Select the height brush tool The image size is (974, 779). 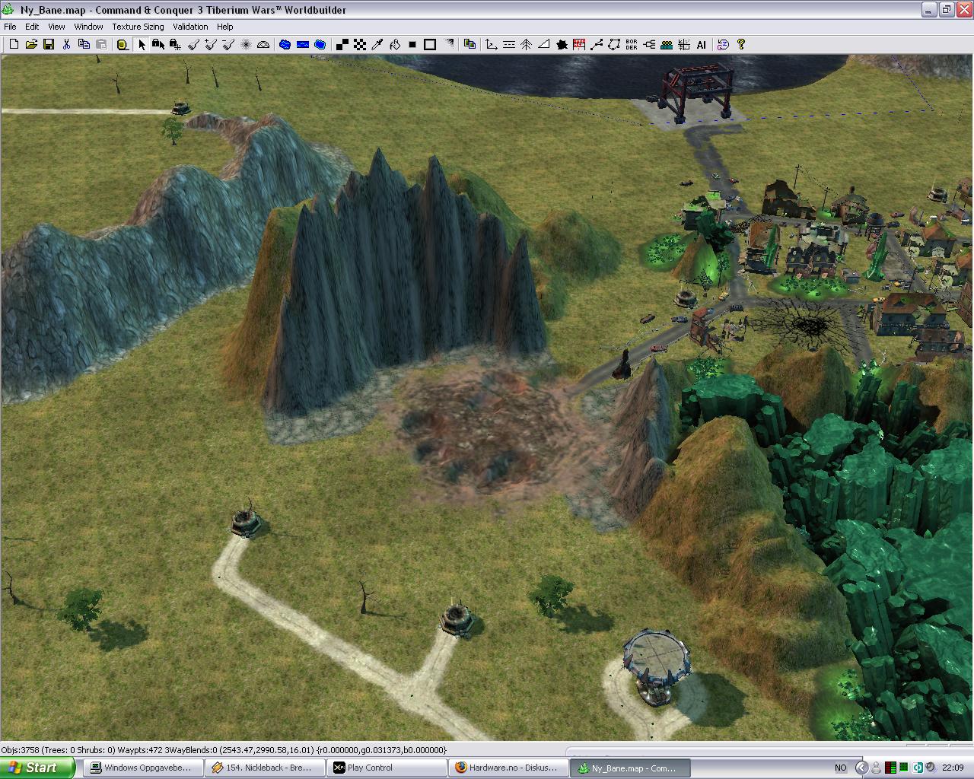193,45
